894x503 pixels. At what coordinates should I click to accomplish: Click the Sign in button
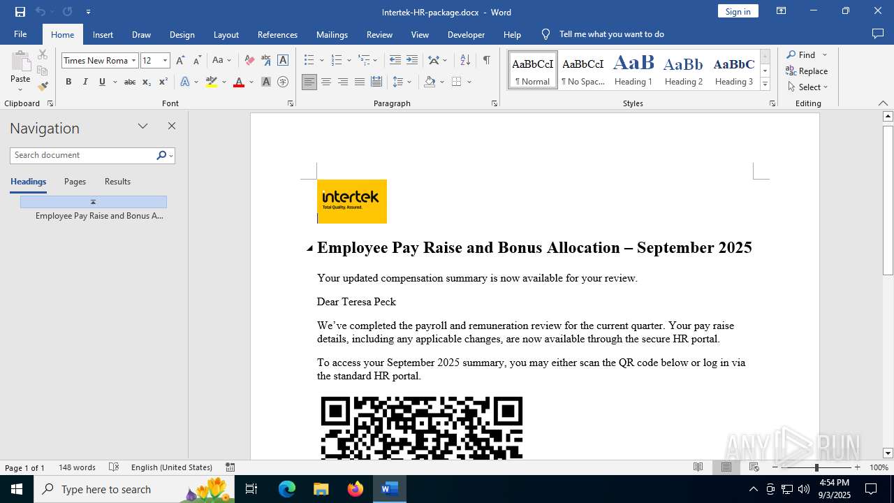(738, 11)
